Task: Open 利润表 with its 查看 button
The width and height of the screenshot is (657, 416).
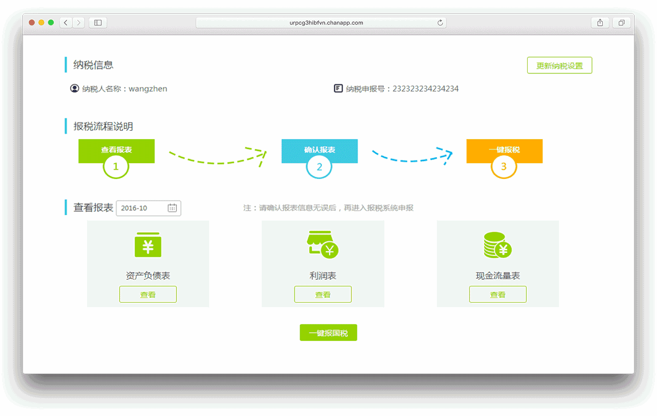Action: (x=322, y=294)
